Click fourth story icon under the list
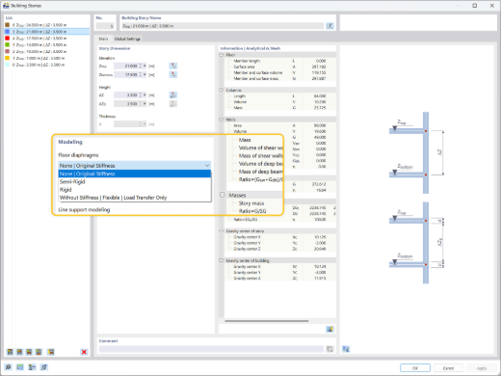The image size is (501, 376). point(39,352)
